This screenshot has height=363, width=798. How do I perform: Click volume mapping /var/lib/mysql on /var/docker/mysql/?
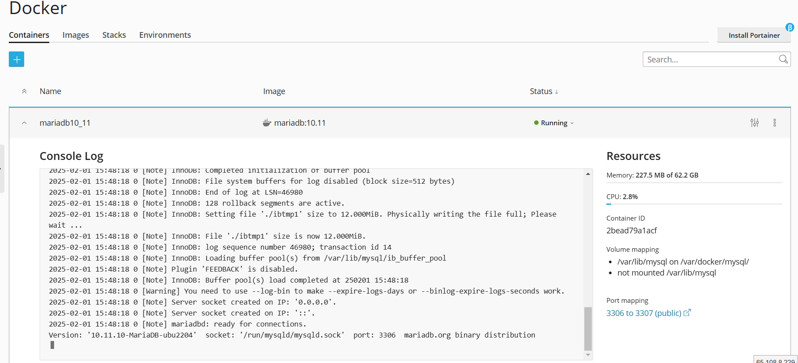tap(683, 262)
